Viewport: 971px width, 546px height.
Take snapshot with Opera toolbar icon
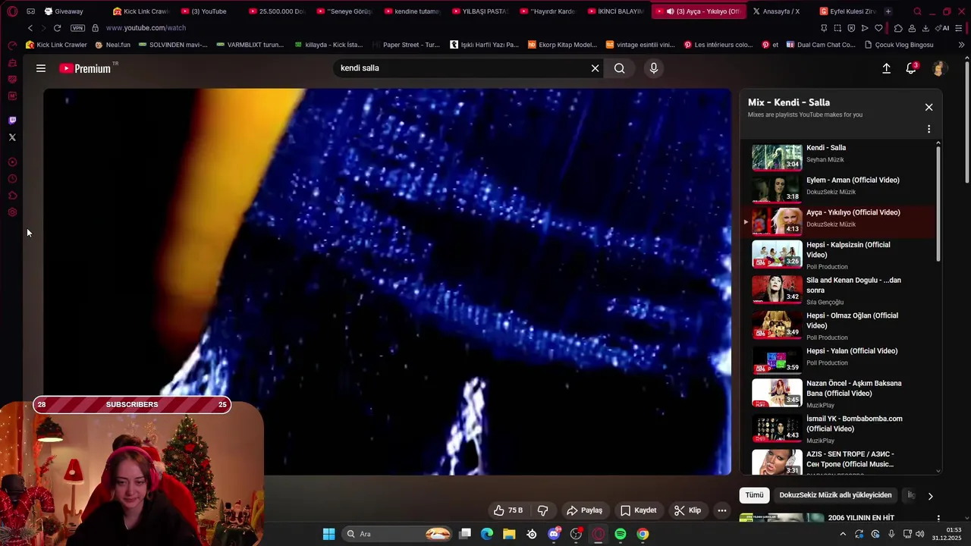[x=837, y=28]
